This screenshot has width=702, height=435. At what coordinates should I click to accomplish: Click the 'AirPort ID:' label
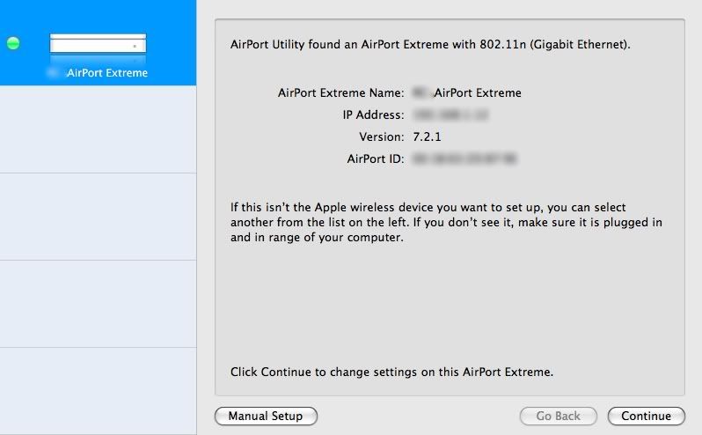(376, 159)
